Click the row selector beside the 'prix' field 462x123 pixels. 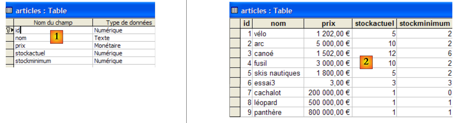(10, 46)
